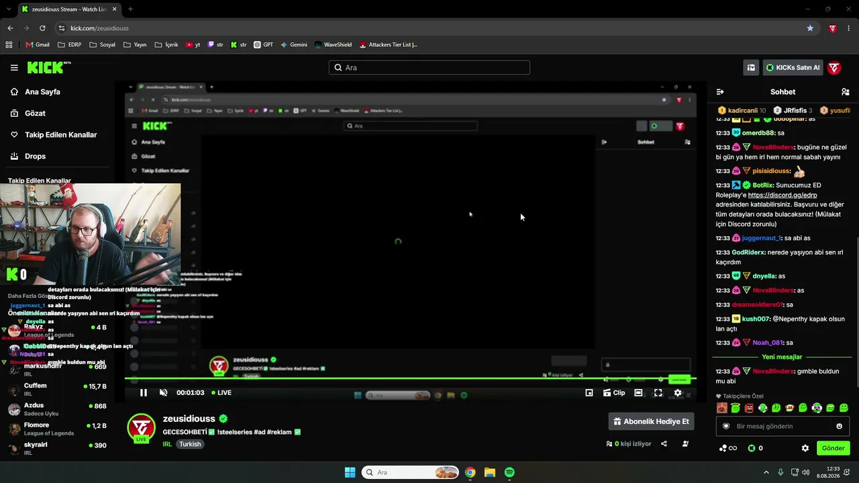Image resolution: width=859 pixels, height=483 pixels.
Task: Toggle theater mode in player
Action: pyautogui.click(x=638, y=393)
